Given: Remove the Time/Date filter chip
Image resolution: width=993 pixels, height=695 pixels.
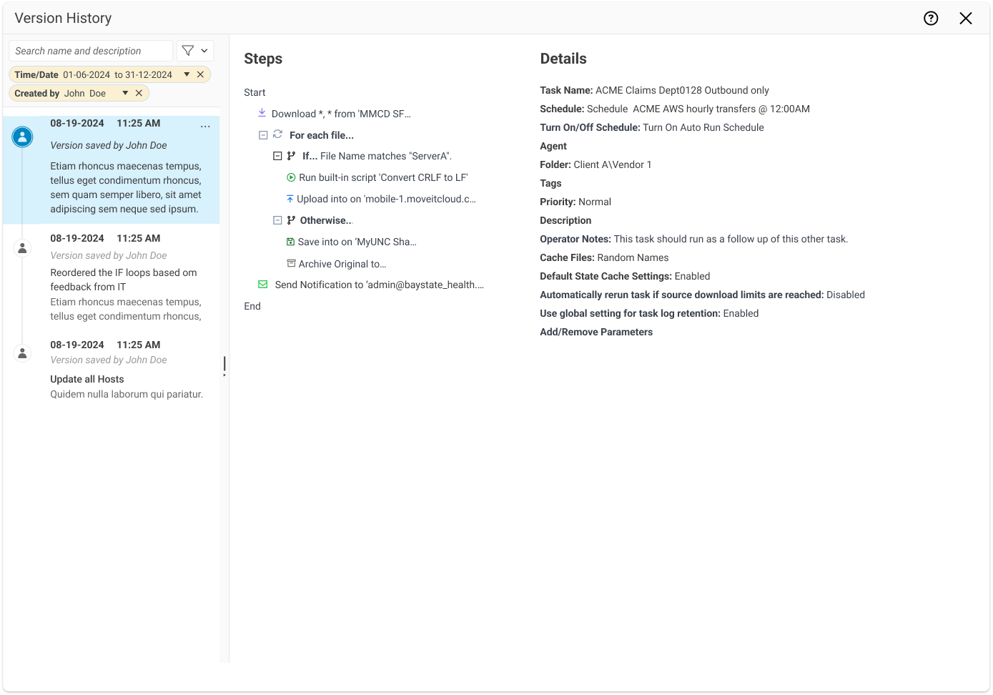Looking at the screenshot, I should tap(201, 74).
